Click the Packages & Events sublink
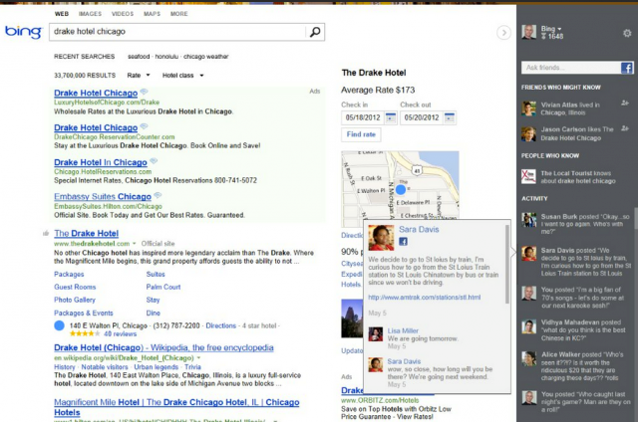 click(x=84, y=314)
